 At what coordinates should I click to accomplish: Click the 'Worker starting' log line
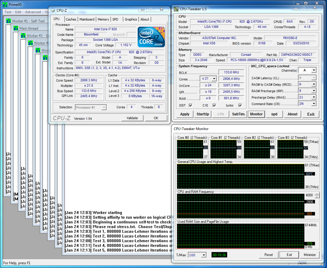(x=94, y=213)
